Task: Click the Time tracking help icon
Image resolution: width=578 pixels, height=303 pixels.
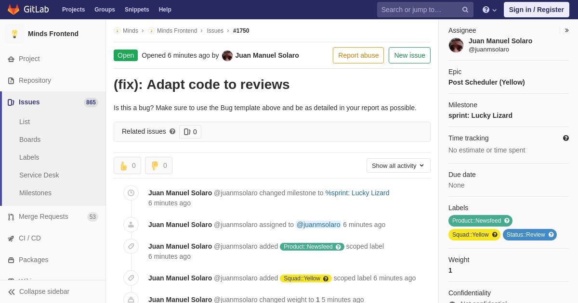Action: (566, 138)
